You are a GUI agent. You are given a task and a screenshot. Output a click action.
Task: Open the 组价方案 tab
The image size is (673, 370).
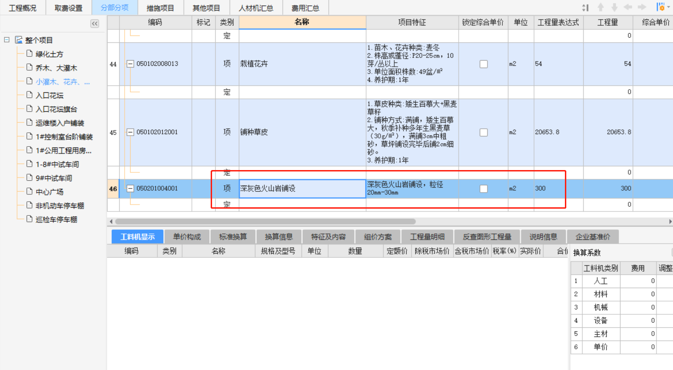click(378, 237)
